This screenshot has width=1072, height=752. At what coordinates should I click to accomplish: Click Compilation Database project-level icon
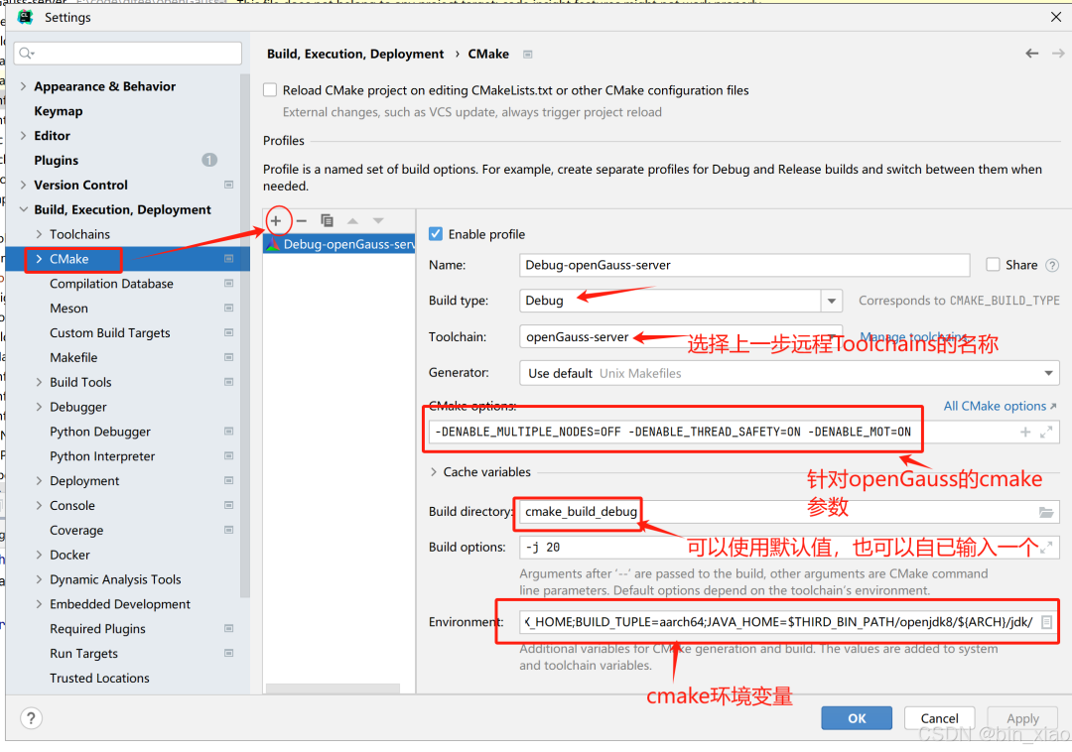229,284
